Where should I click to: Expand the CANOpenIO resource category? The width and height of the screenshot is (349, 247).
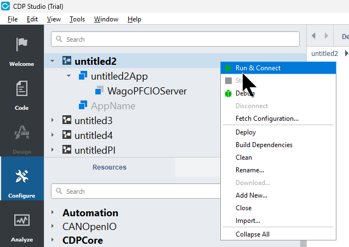point(52,226)
